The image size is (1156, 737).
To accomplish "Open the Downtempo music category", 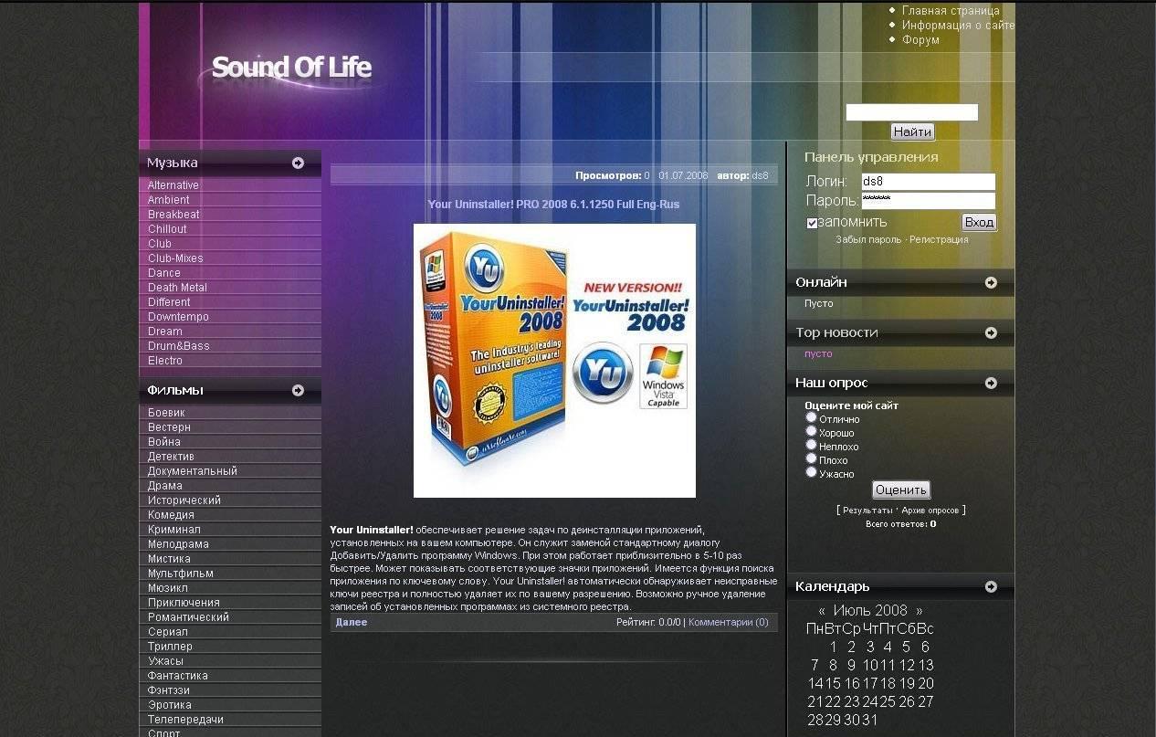I will click(x=178, y=317).
